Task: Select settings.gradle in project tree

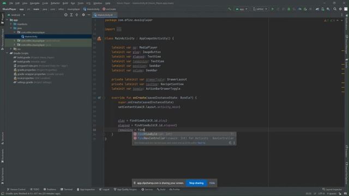Action: [x=25, y=82]
